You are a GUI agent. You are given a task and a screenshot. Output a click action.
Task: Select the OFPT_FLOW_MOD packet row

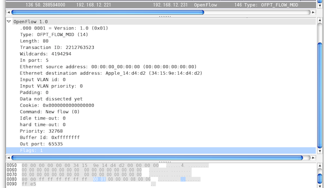point(161,5)
